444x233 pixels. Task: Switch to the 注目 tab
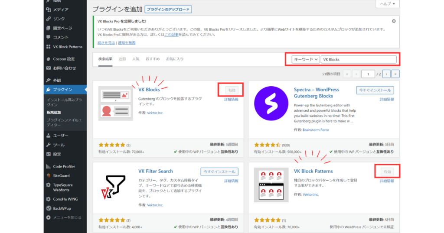point(122,59)
